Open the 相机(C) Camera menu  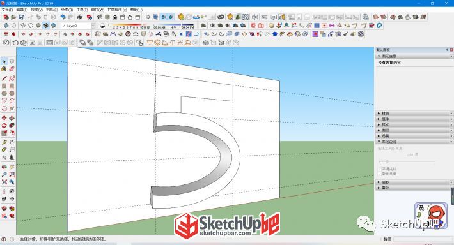[x=52, y=10]
